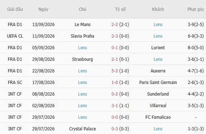Select Sunderland in the opponents column

point(158,94)
